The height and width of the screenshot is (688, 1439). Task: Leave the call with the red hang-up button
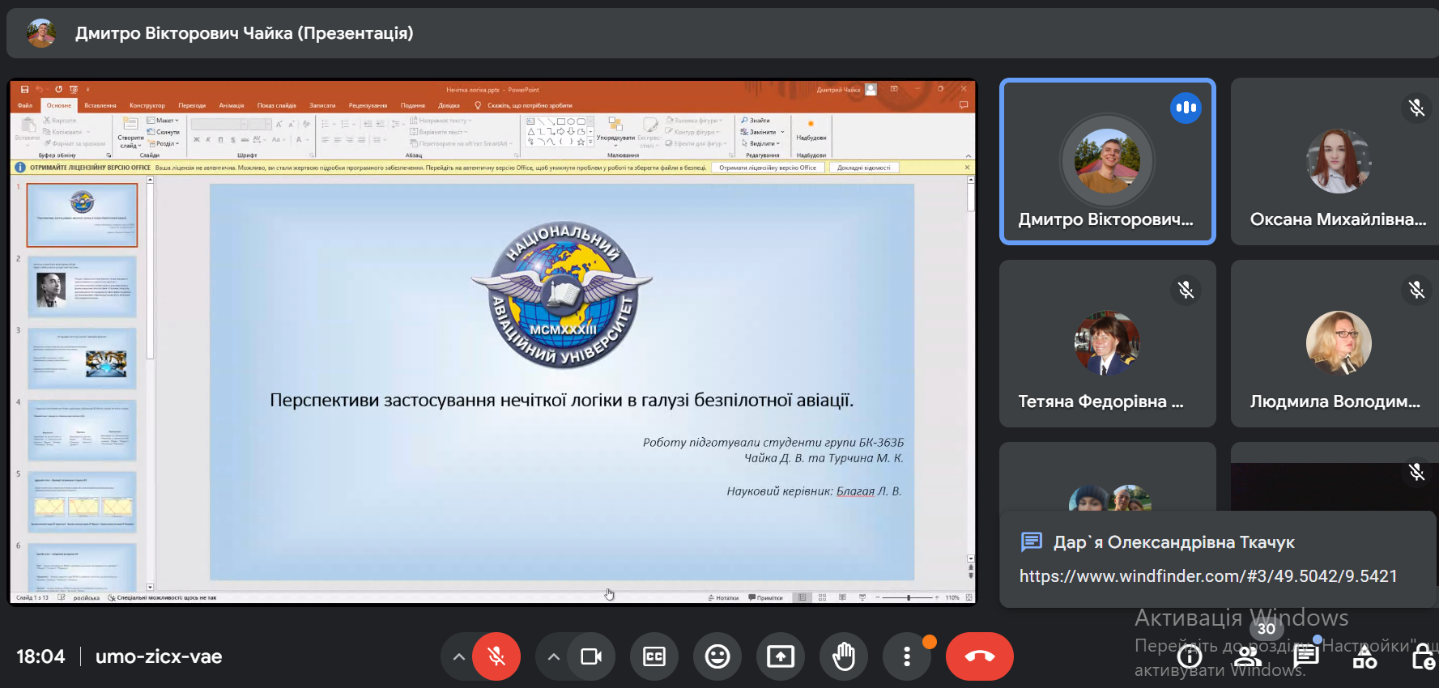pos(980,656)
